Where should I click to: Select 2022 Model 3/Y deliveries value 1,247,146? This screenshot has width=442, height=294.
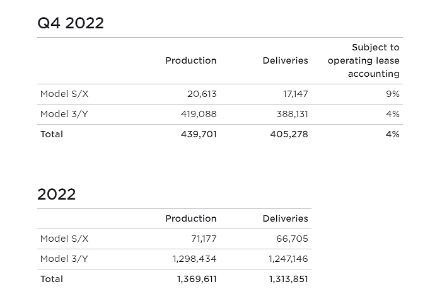pos(288,259)
